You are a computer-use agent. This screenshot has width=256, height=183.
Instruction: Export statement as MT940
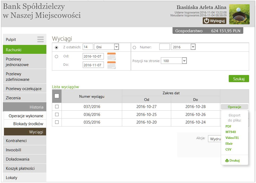[231, 132]
